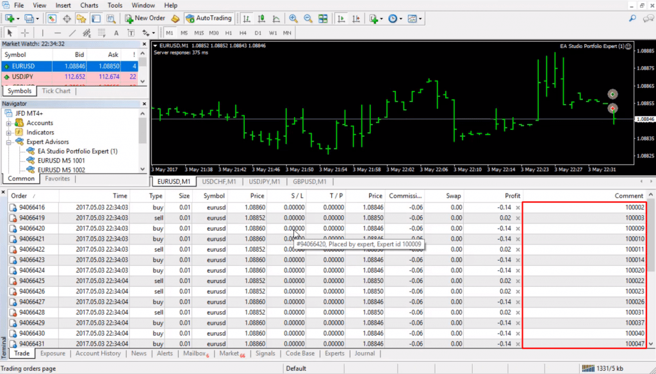
Task: Click the Tile Windows icon
Action: coord(322,19)
